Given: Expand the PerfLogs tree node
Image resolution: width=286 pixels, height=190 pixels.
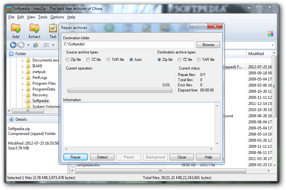Looking at the screenshot, I should [23, 78].
